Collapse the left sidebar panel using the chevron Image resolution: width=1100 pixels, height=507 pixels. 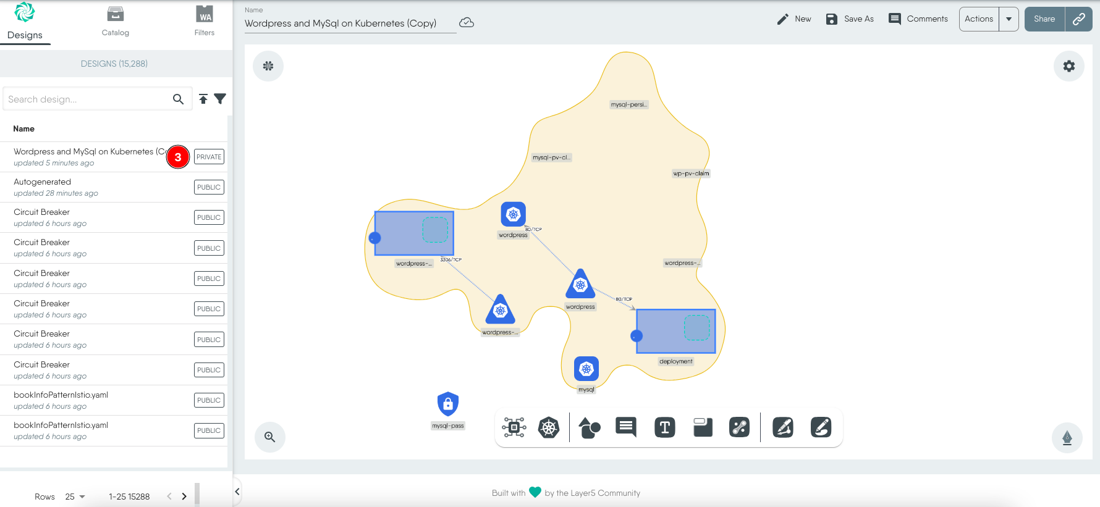coord(237,492)
